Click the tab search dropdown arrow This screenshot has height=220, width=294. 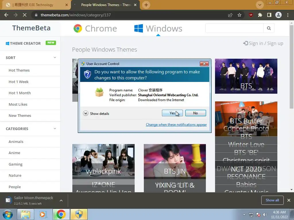(260, 5)
